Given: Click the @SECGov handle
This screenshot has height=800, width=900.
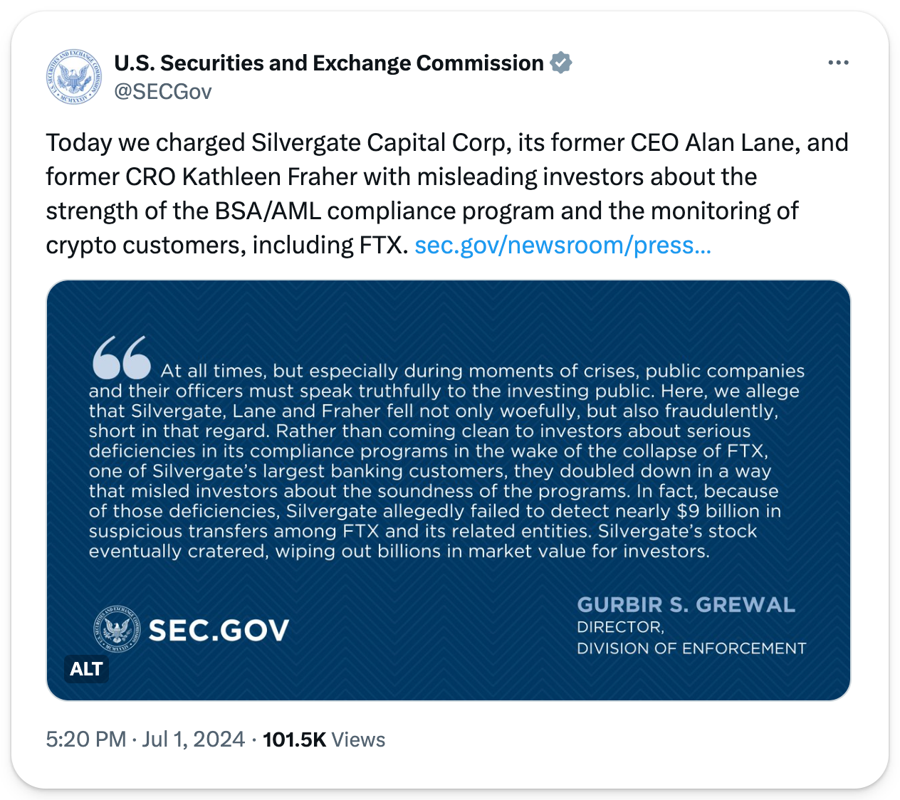Looking at the screenshot, I should (162, 92).
